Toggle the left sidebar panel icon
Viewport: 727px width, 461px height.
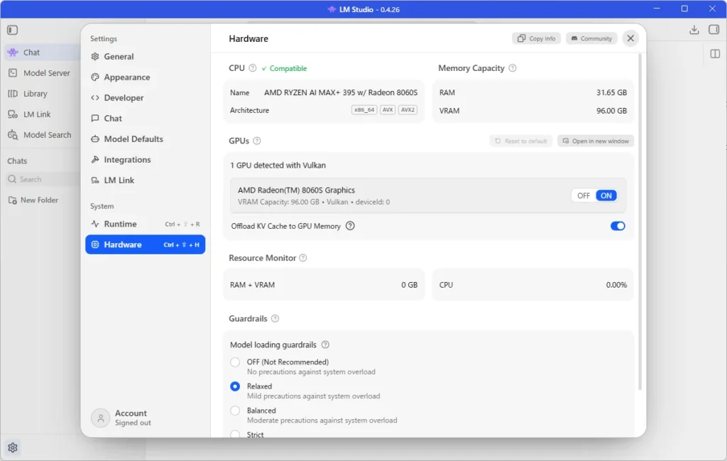point(13,30)
